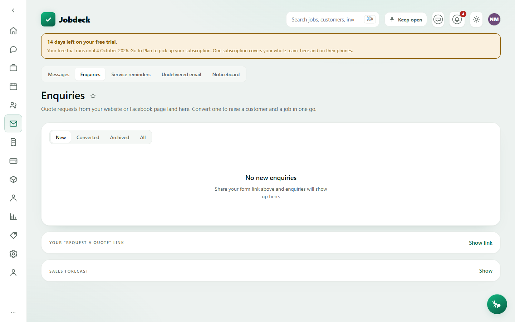Screen dimensions: 515x322
Task: Open the Undelivered email tab
Action: [x=181, y=74]
